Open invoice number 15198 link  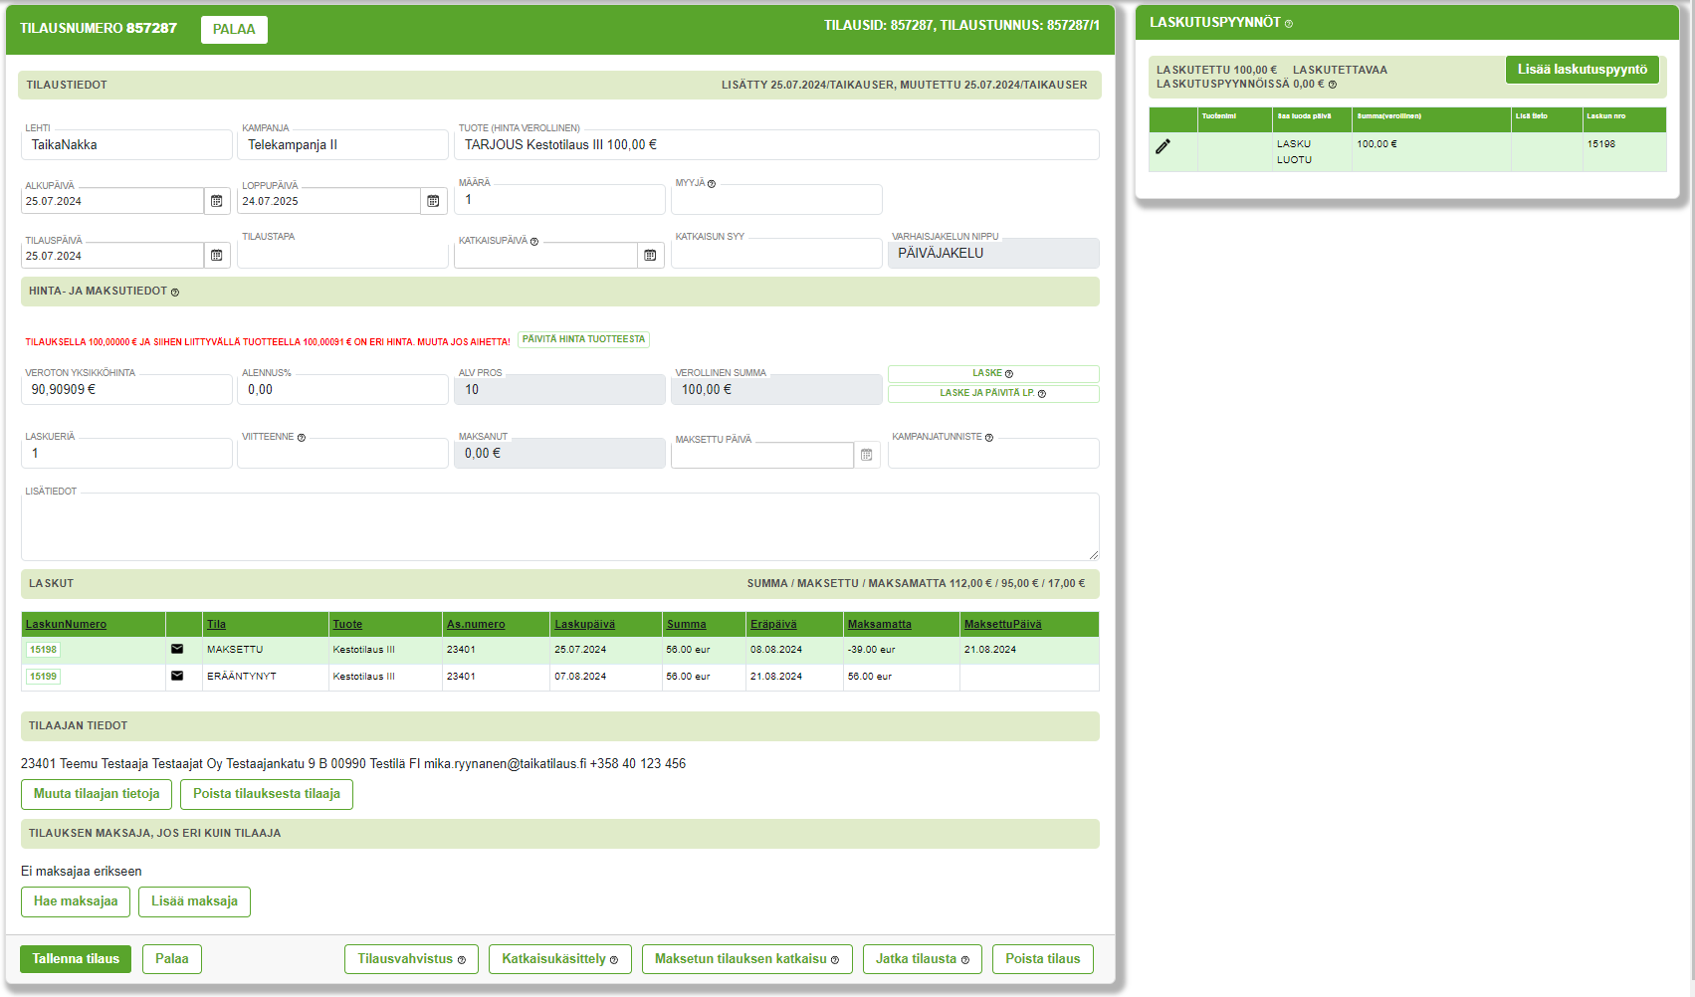click(x=43, y=650)
